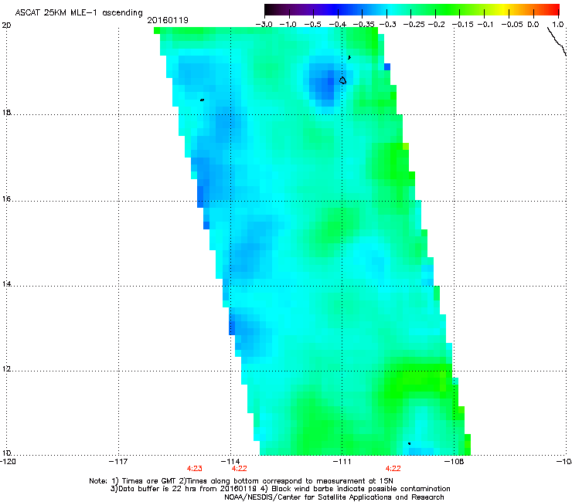Click the latitude label "16" on the left axis
The width and height of the screenshot is (572, 502).
6,199
